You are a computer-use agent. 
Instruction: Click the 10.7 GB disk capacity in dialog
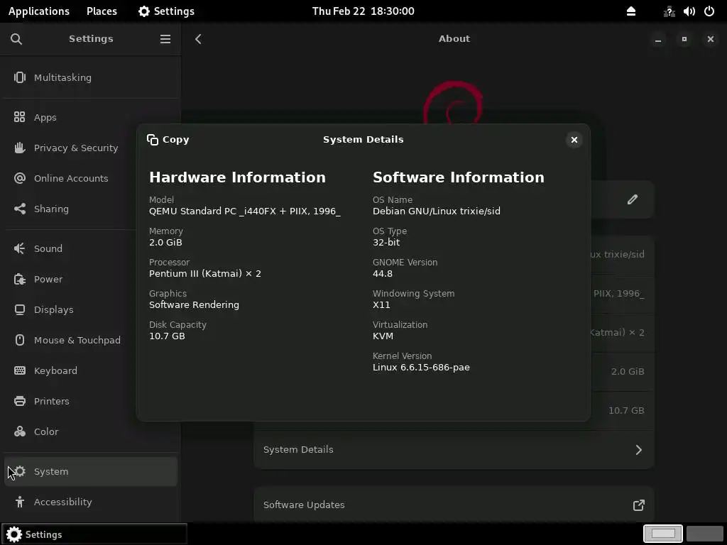pyautogui.click(x=167, y=336)
